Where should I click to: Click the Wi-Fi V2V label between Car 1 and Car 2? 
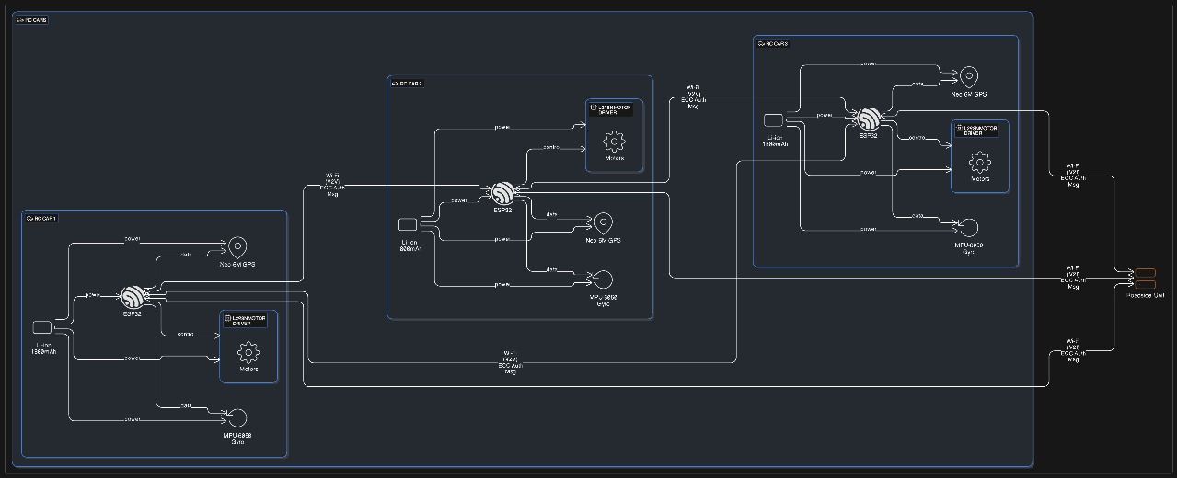(x=332, y=184)
